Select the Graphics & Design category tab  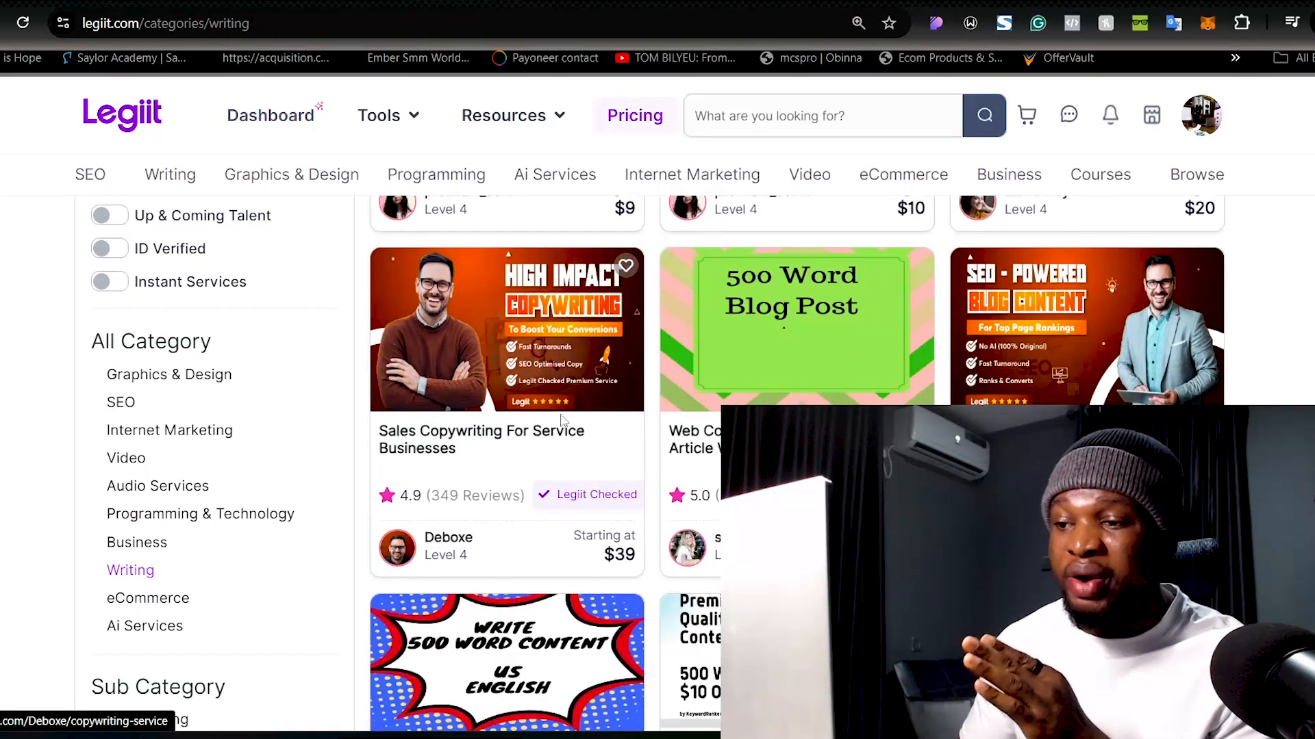pos(292,174)
